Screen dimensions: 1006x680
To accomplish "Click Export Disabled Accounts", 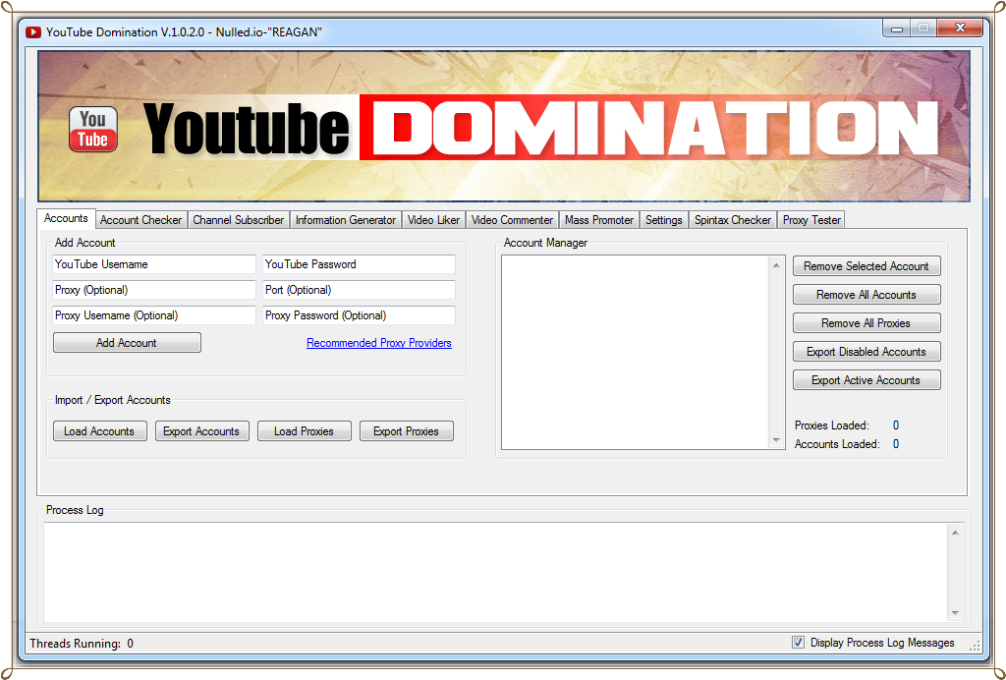I will 866,351.
